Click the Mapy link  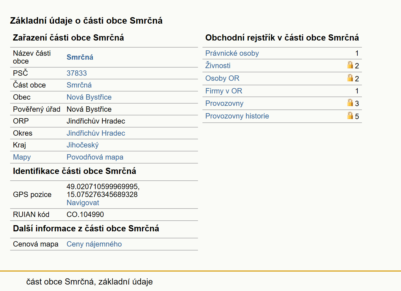click(22, 157)
